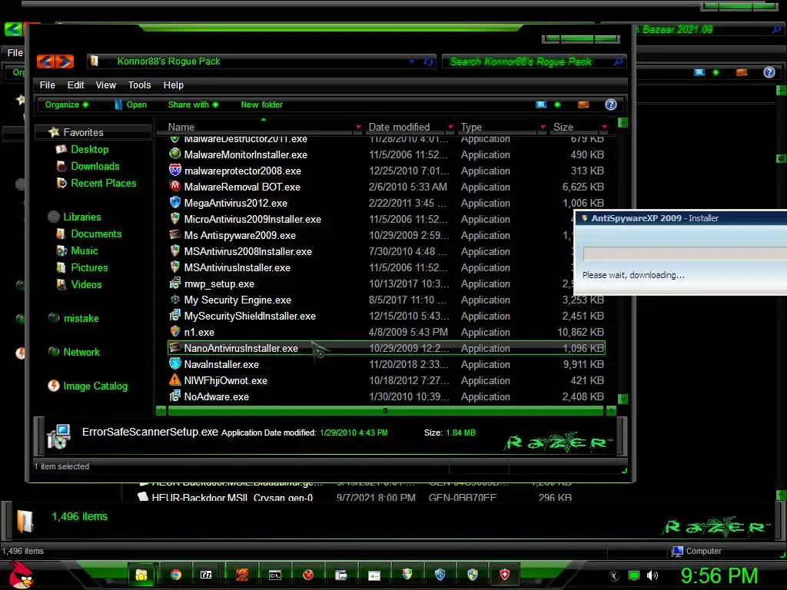The image size is (787, 590).
Task: Select Image Catalog in navigation pane
Action: click(95, 386)
